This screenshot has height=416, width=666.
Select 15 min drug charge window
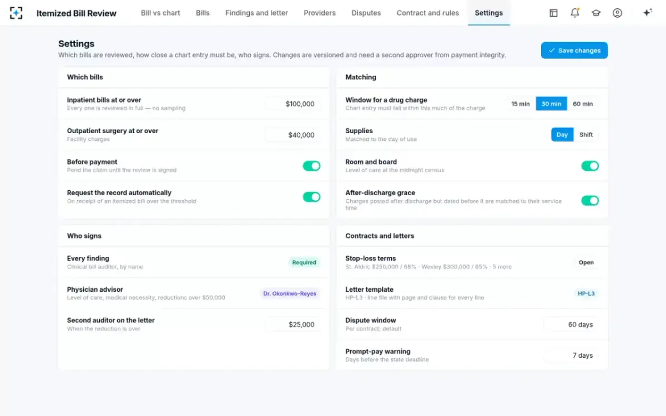click(521, 104)
